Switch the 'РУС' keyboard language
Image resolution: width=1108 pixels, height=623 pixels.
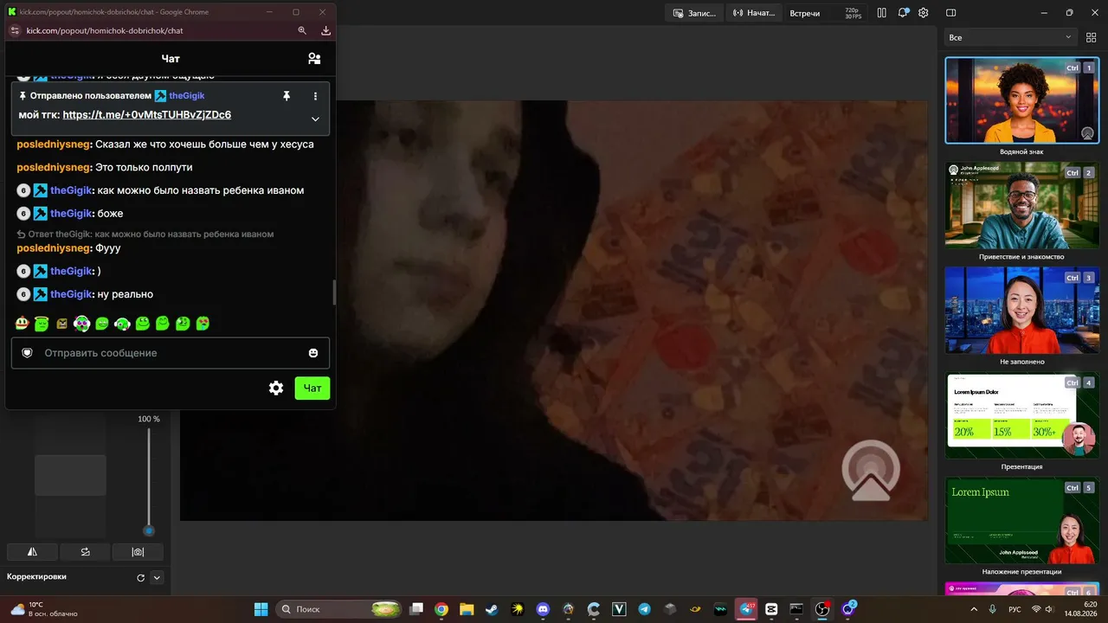(1015, 609)
